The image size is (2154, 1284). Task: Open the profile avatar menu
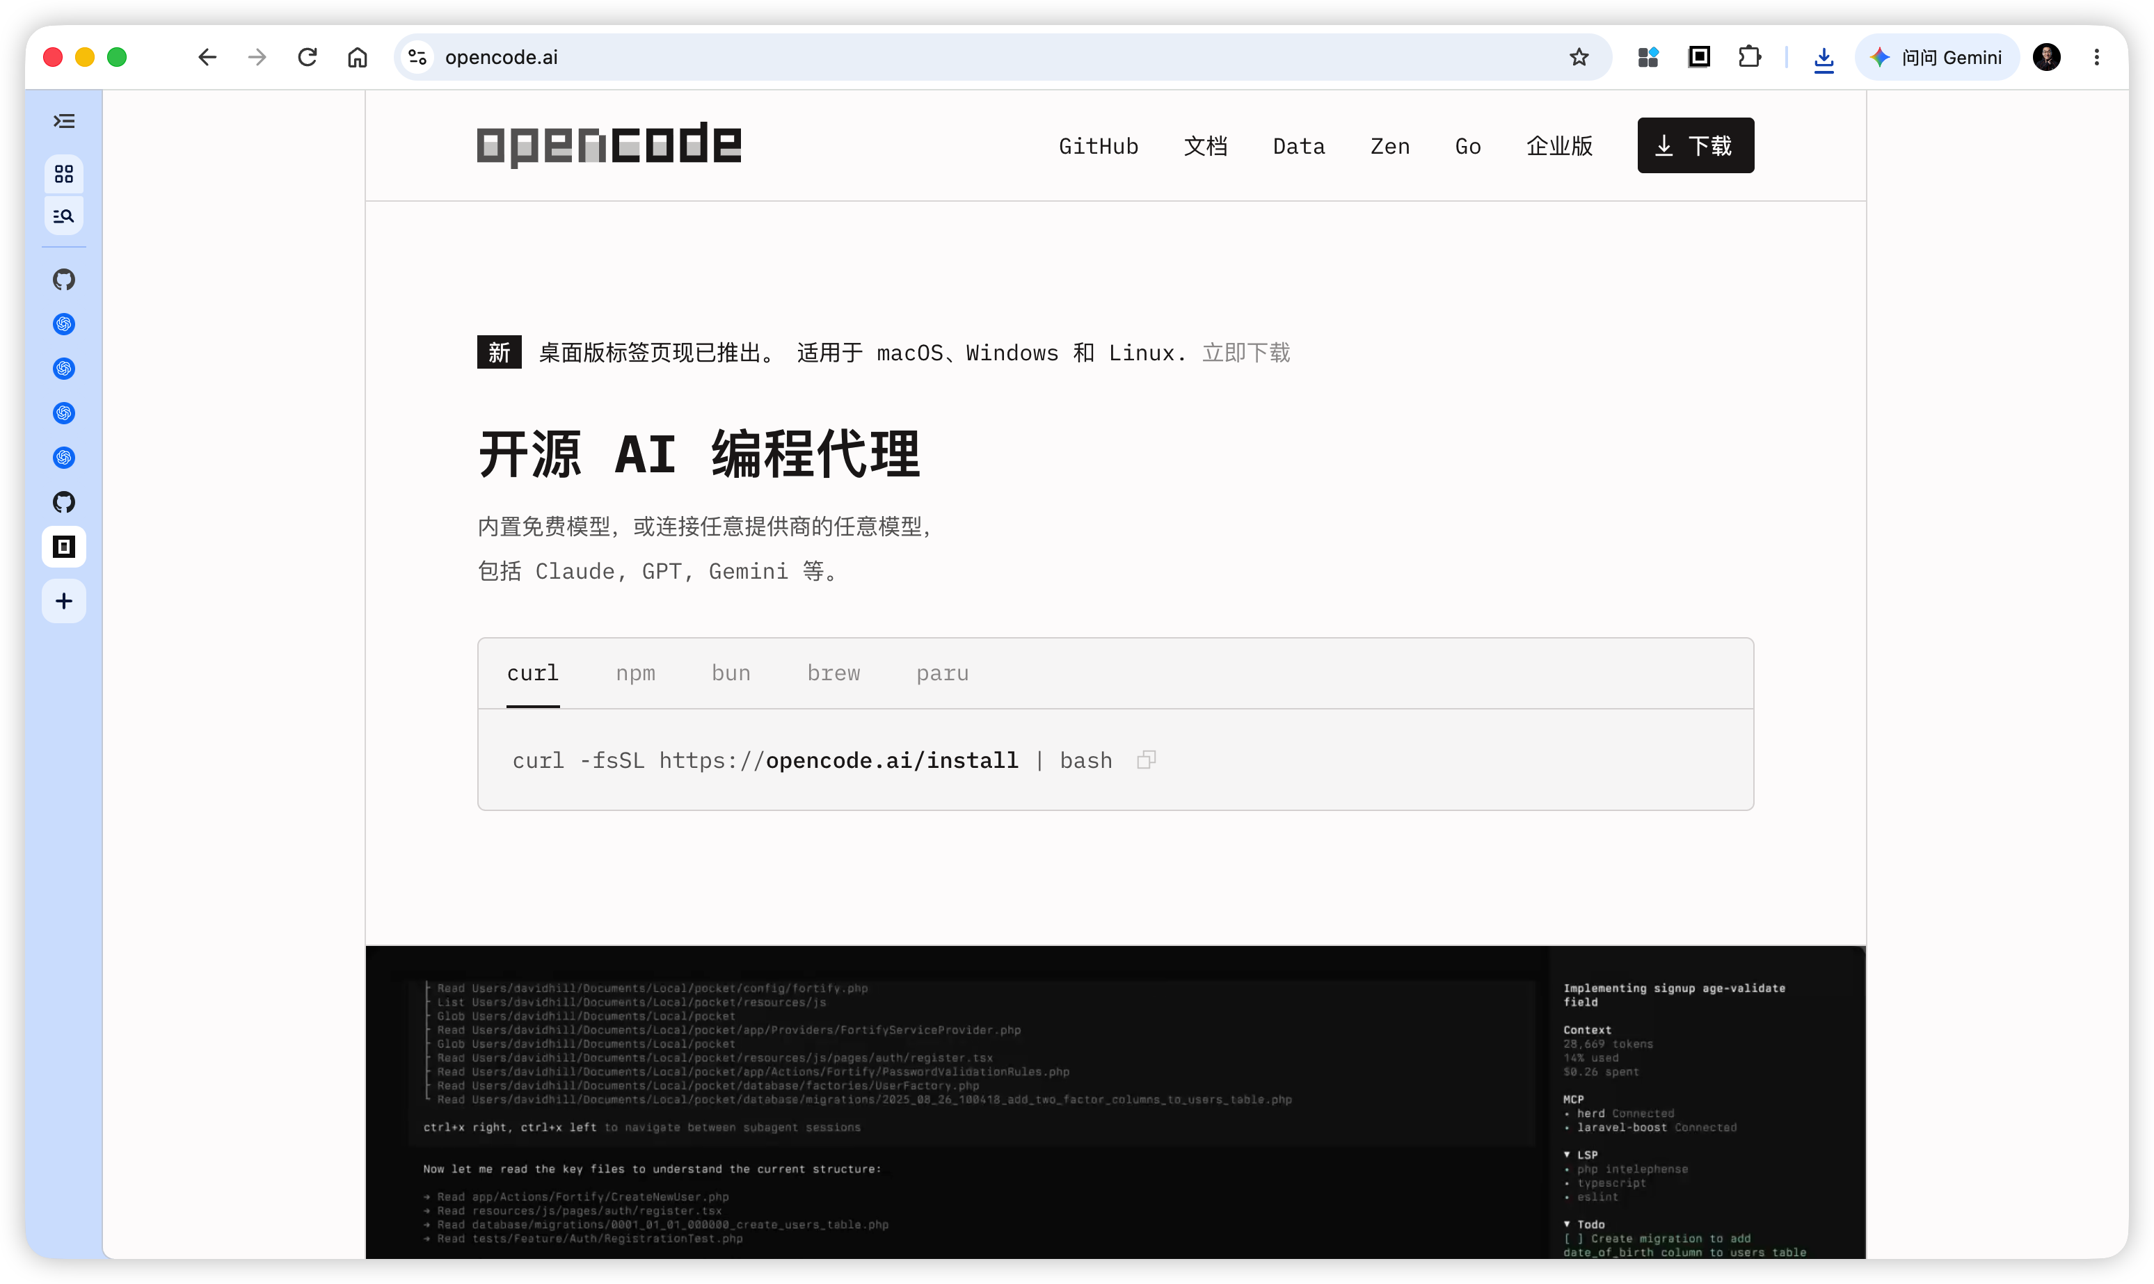coord(2047,57)
